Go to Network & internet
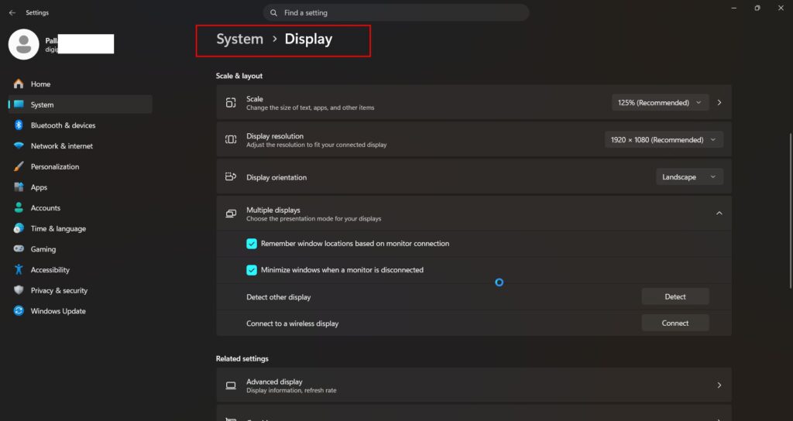The image size is (793, 421). [x=80, y=146]
